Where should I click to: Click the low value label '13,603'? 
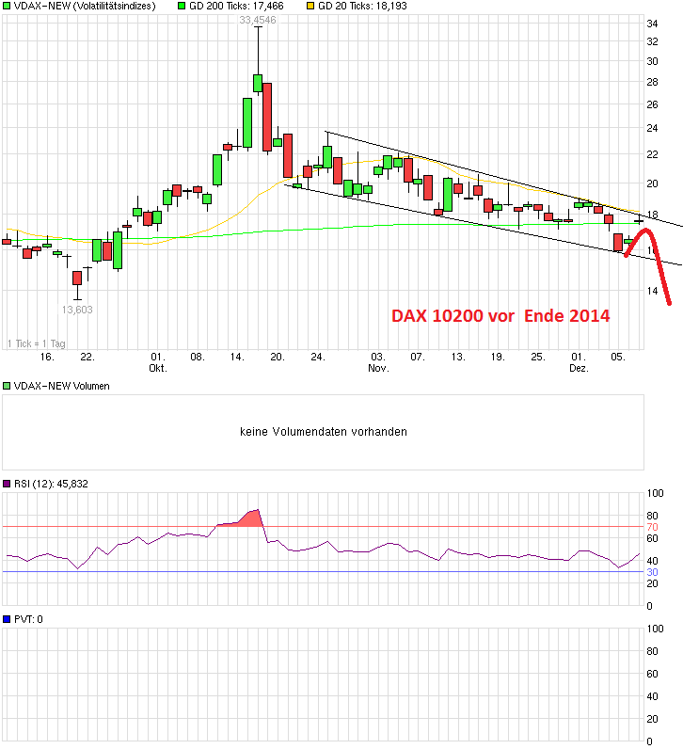[x=77, y=310]
